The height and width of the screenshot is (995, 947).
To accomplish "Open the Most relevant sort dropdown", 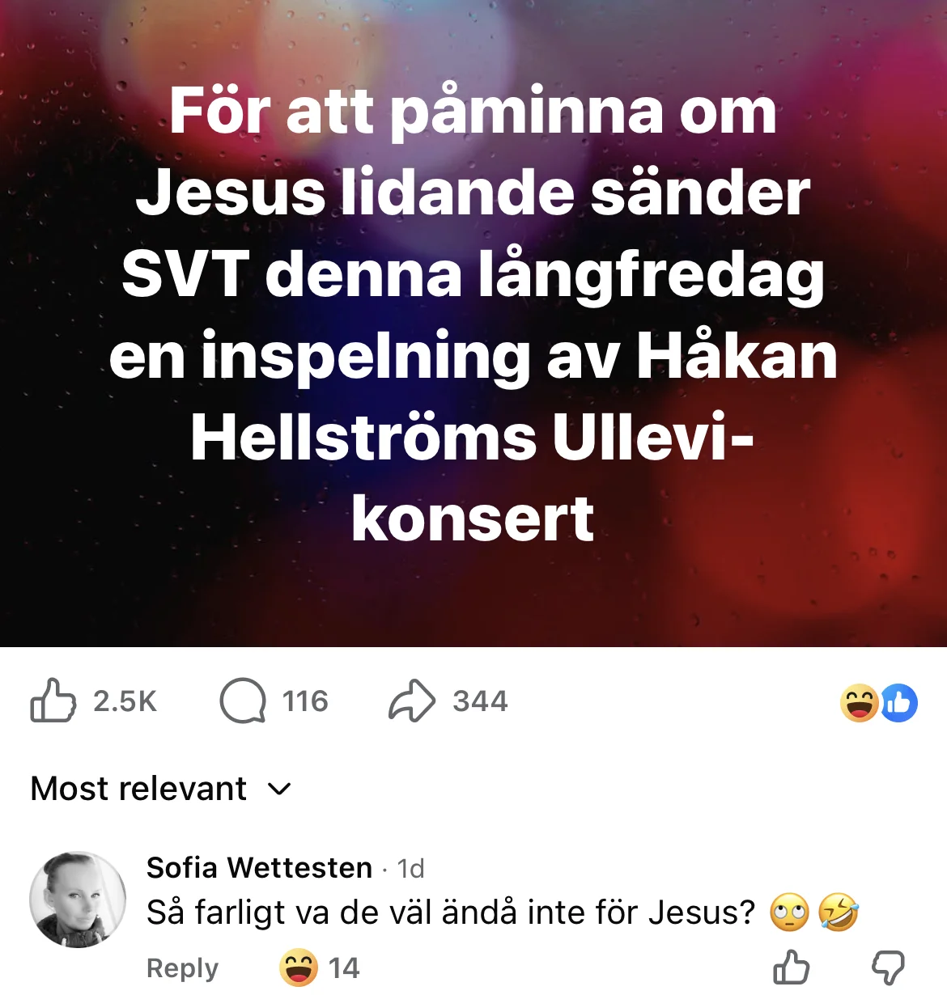I will [138, 789].
